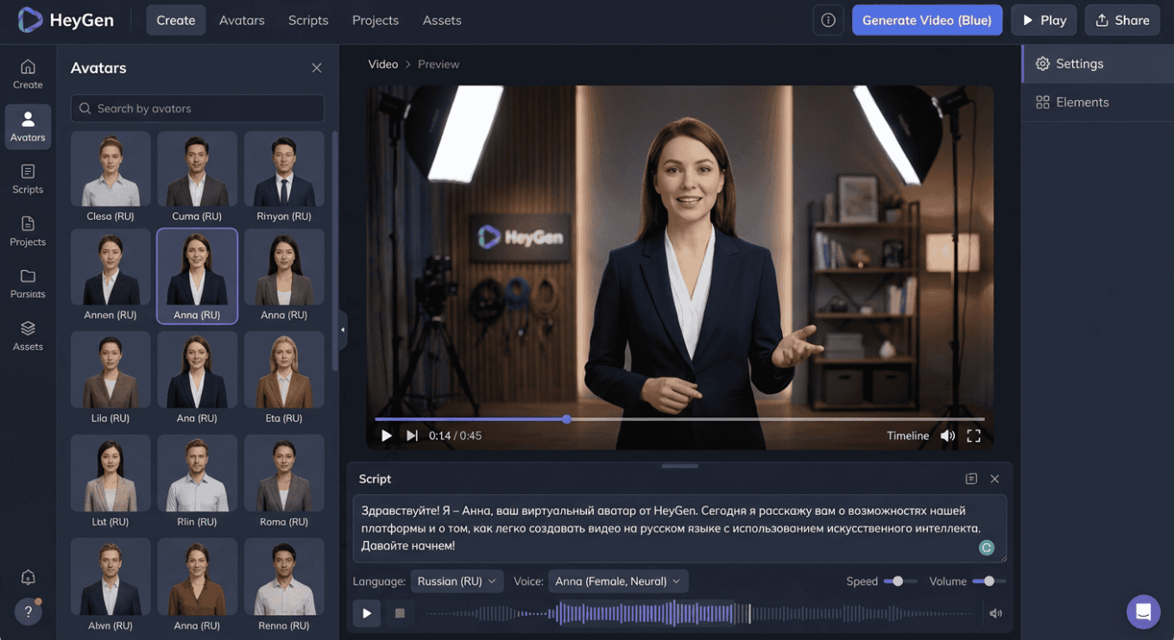Collapse the Avatars panel with side arrow
Viewport: 1174px width, 640px height.
(x=343, y=329)
